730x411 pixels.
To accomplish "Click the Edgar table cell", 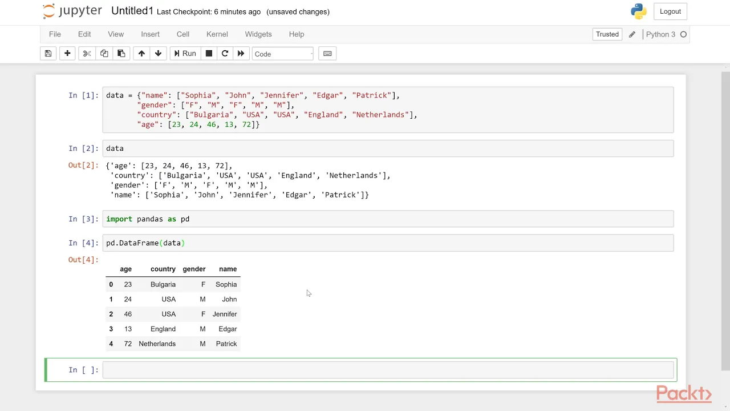I will [x=228, y=329].
